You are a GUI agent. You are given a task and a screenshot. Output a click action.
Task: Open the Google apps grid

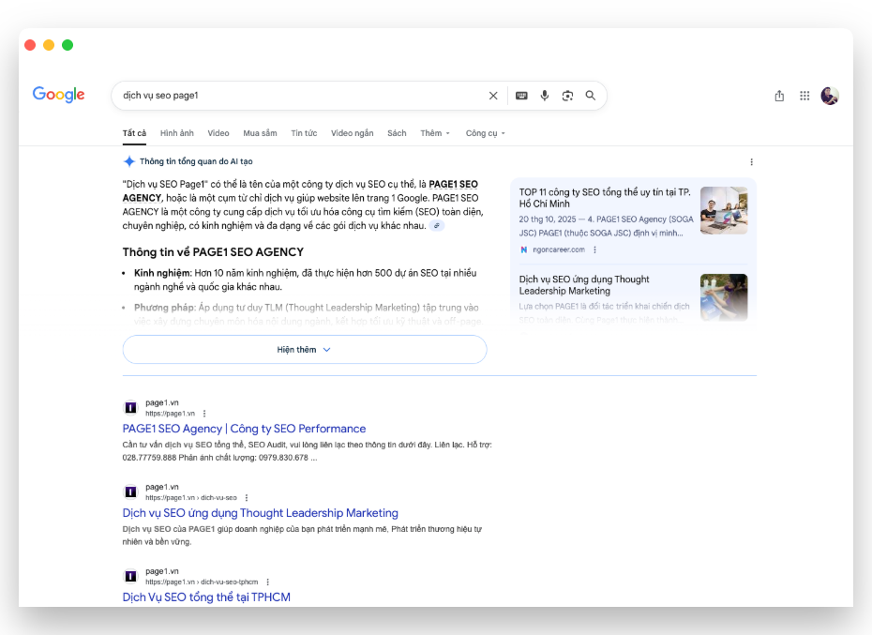pos(804,96)
